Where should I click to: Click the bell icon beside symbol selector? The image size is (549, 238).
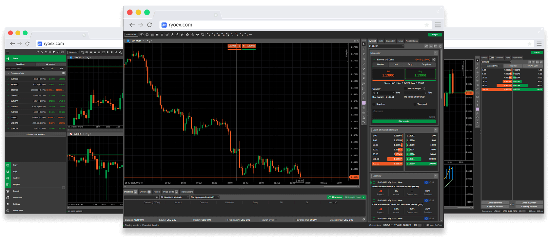(x=440, y=46)
